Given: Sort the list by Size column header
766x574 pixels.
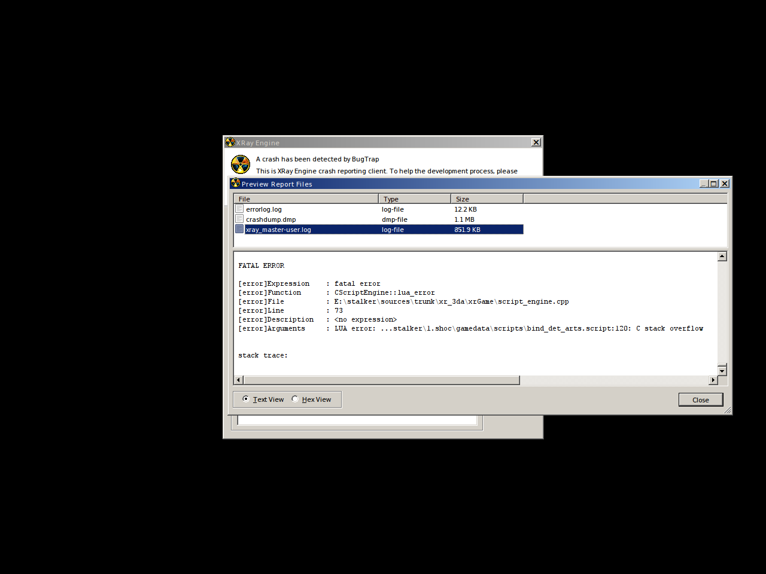Looking at the screenshot, I should [487, 199].
